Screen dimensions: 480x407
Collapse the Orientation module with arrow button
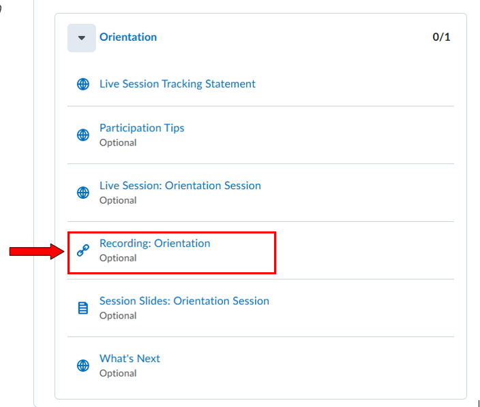[82, 38]
